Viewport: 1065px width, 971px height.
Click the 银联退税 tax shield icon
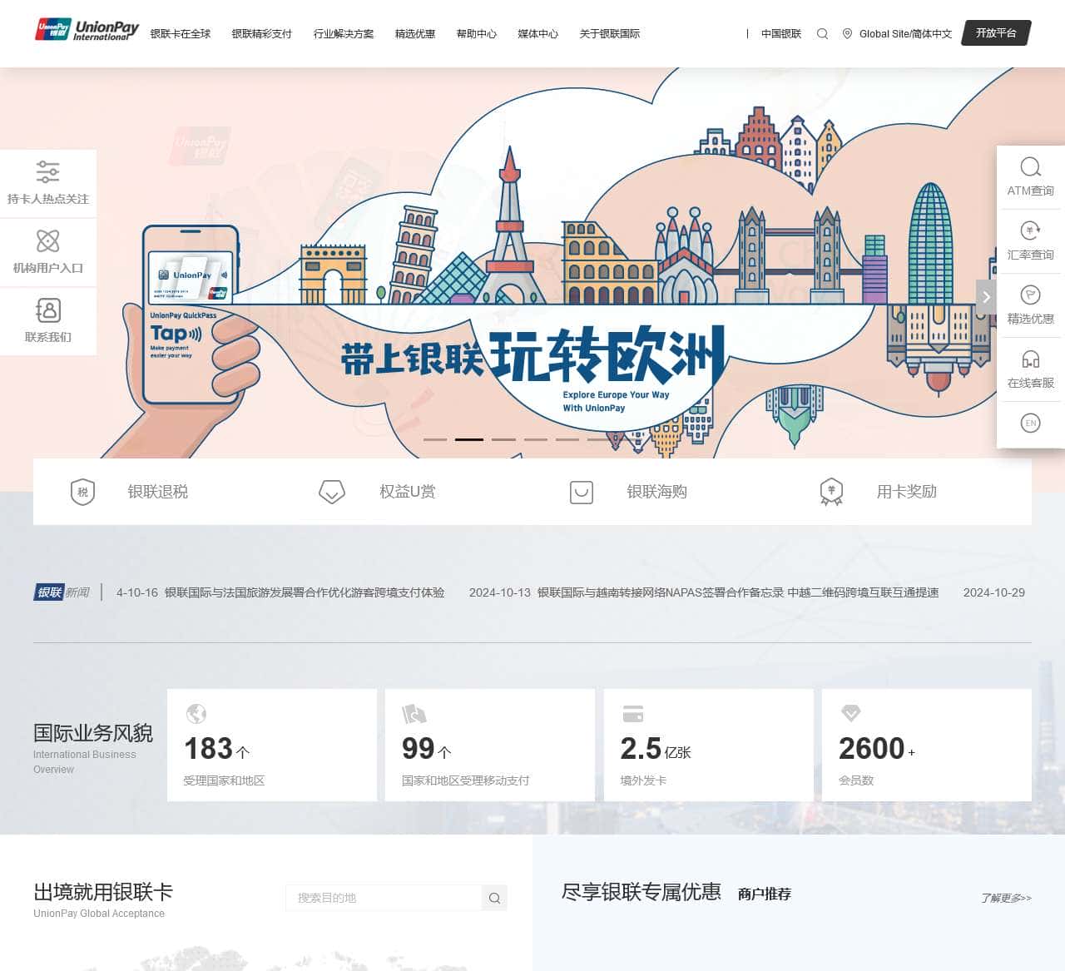coord(82,492)
